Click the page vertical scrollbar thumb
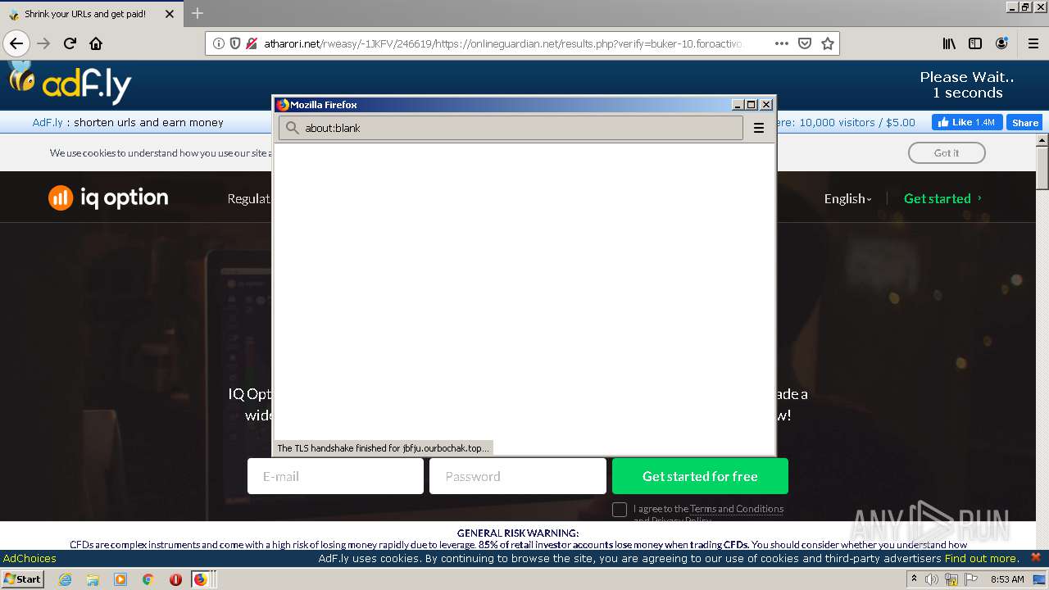Screen dimensions: 1049x590 (x=1042, y=168)
